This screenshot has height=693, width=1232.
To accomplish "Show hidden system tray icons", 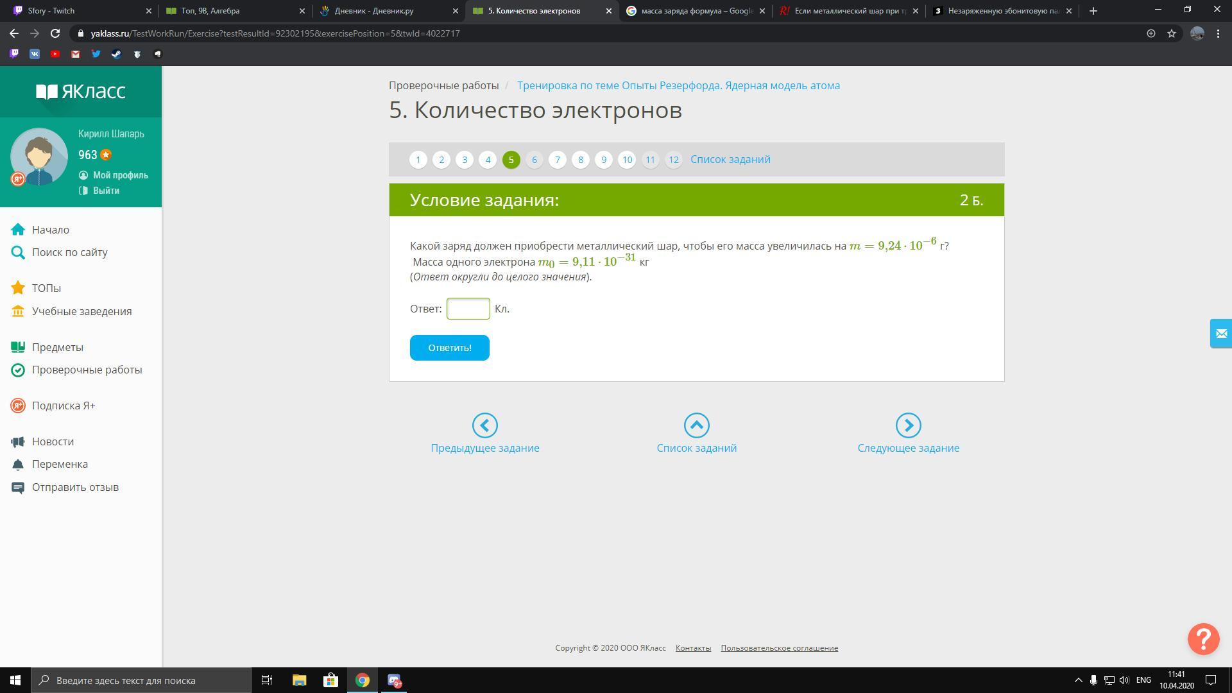I will tap(1078, 680).
